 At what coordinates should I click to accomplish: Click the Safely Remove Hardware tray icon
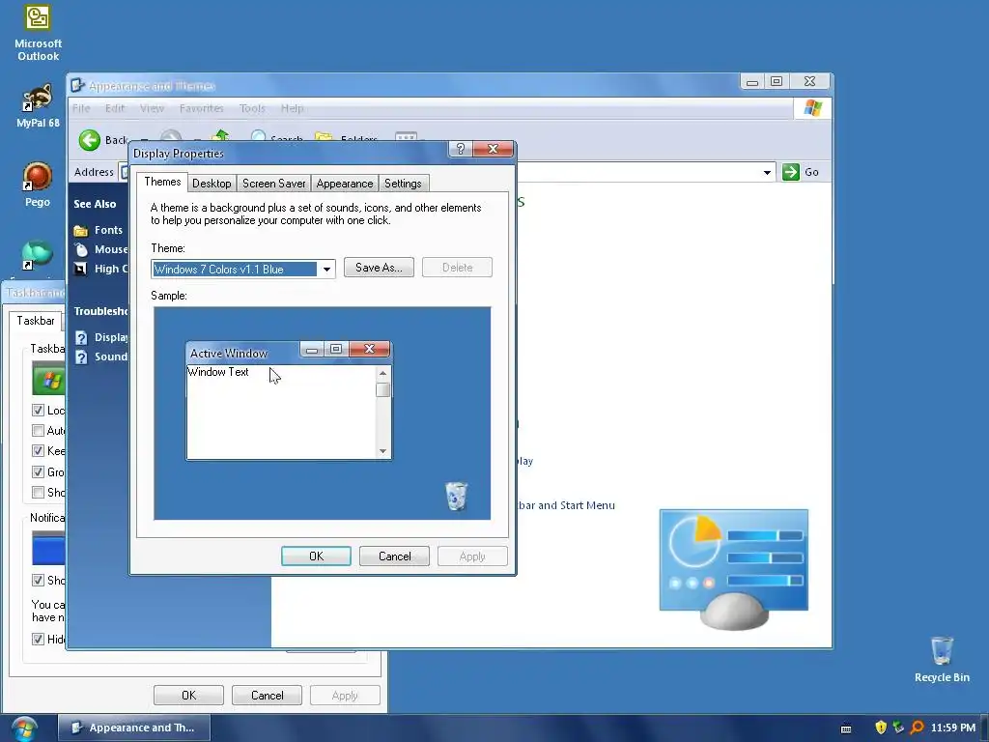pos(899,728)
